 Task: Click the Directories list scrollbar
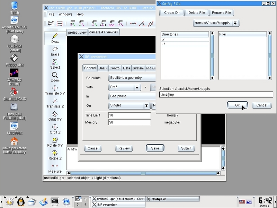(x=212, y=55)
